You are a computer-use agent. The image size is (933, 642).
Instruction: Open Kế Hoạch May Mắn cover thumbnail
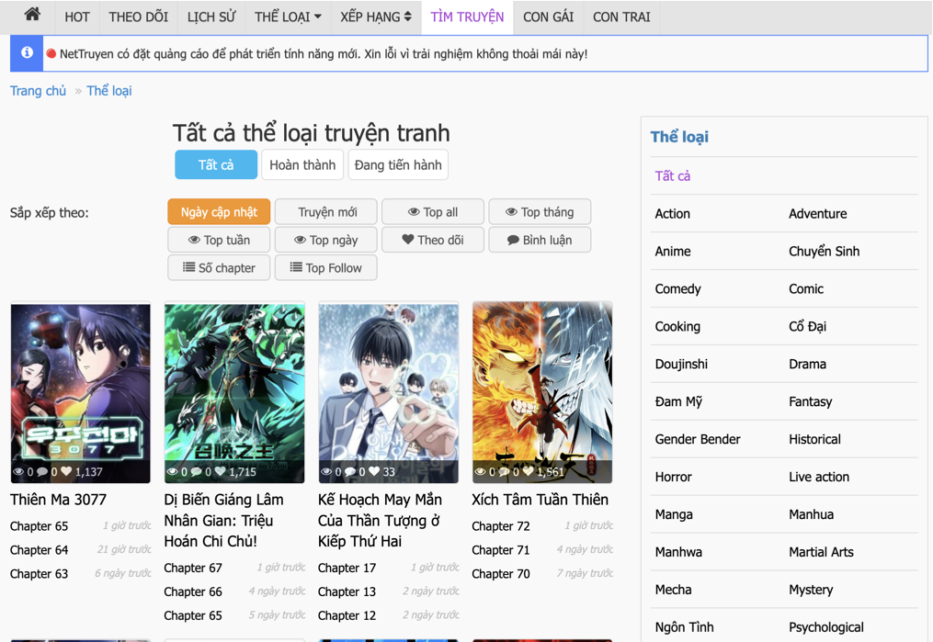point(389,392)
